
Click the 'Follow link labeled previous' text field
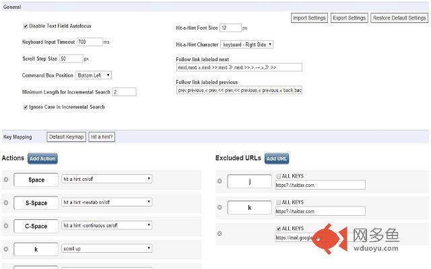[239, 90]
